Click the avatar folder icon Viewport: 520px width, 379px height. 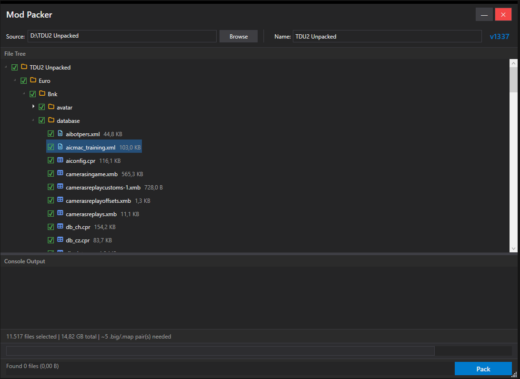51,107
